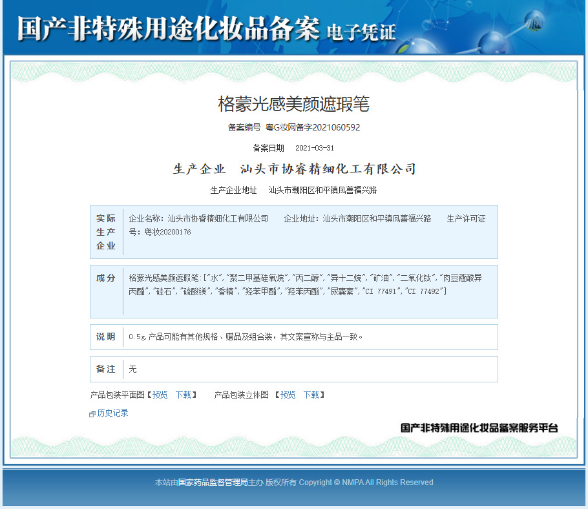588x509 pixels.
Task: Click the 生产企业地址 address line
Action: pos(293,191)
